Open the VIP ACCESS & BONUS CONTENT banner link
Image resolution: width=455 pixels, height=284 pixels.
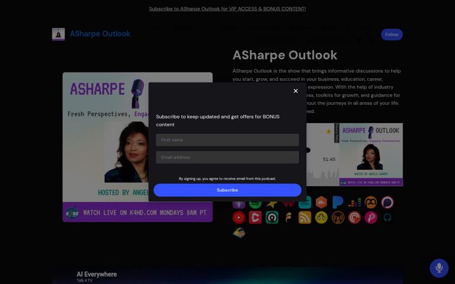coord(227,9)
